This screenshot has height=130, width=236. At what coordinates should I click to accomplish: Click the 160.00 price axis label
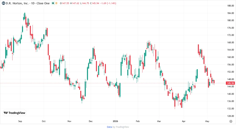pos(230,57)
